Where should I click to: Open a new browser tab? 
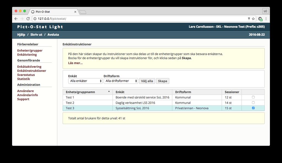pyautogui.click(x=83, y=12)
